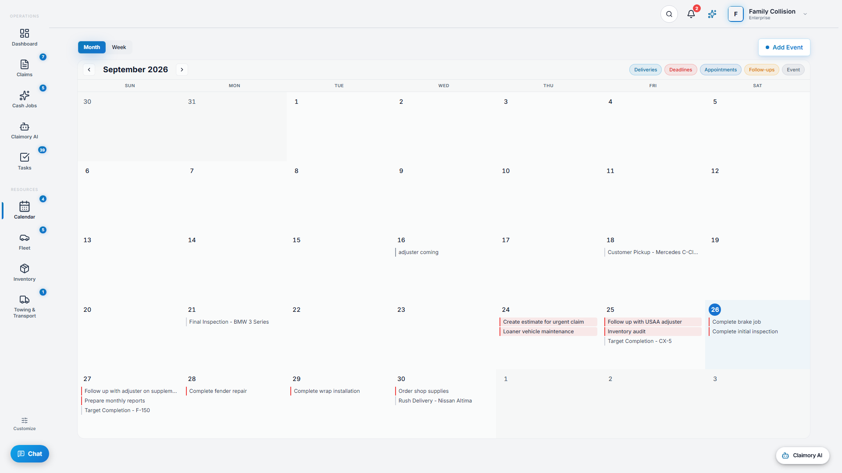Click the AI sparkle icon in header
Viewport: 842px width, 473px height.
(x=712, y=14)
